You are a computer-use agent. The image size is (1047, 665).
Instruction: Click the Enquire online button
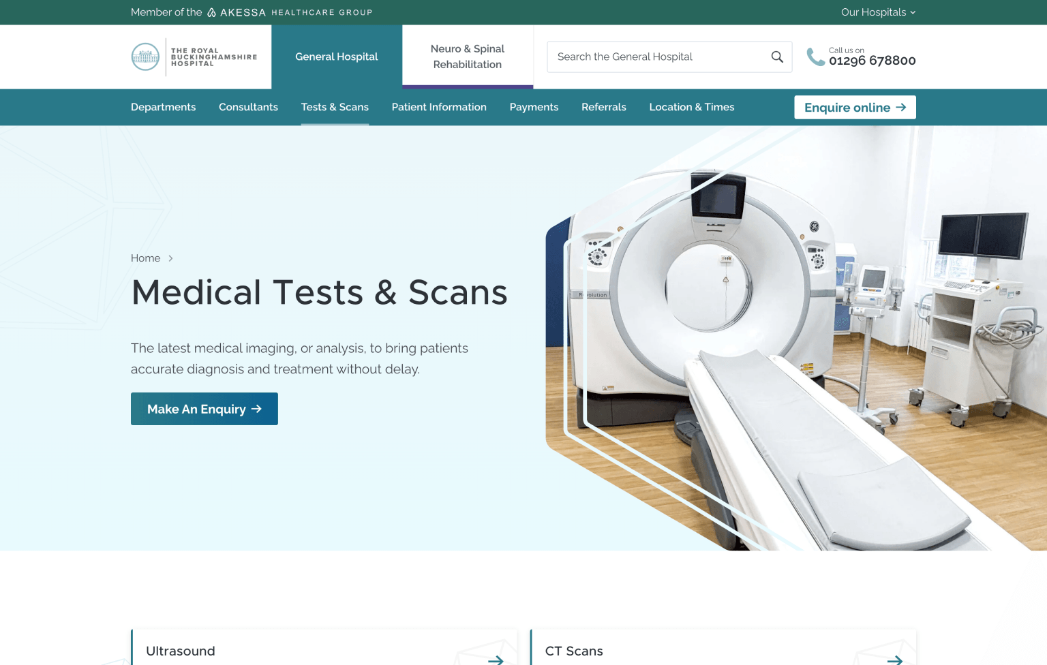click(x=855, y=108)
